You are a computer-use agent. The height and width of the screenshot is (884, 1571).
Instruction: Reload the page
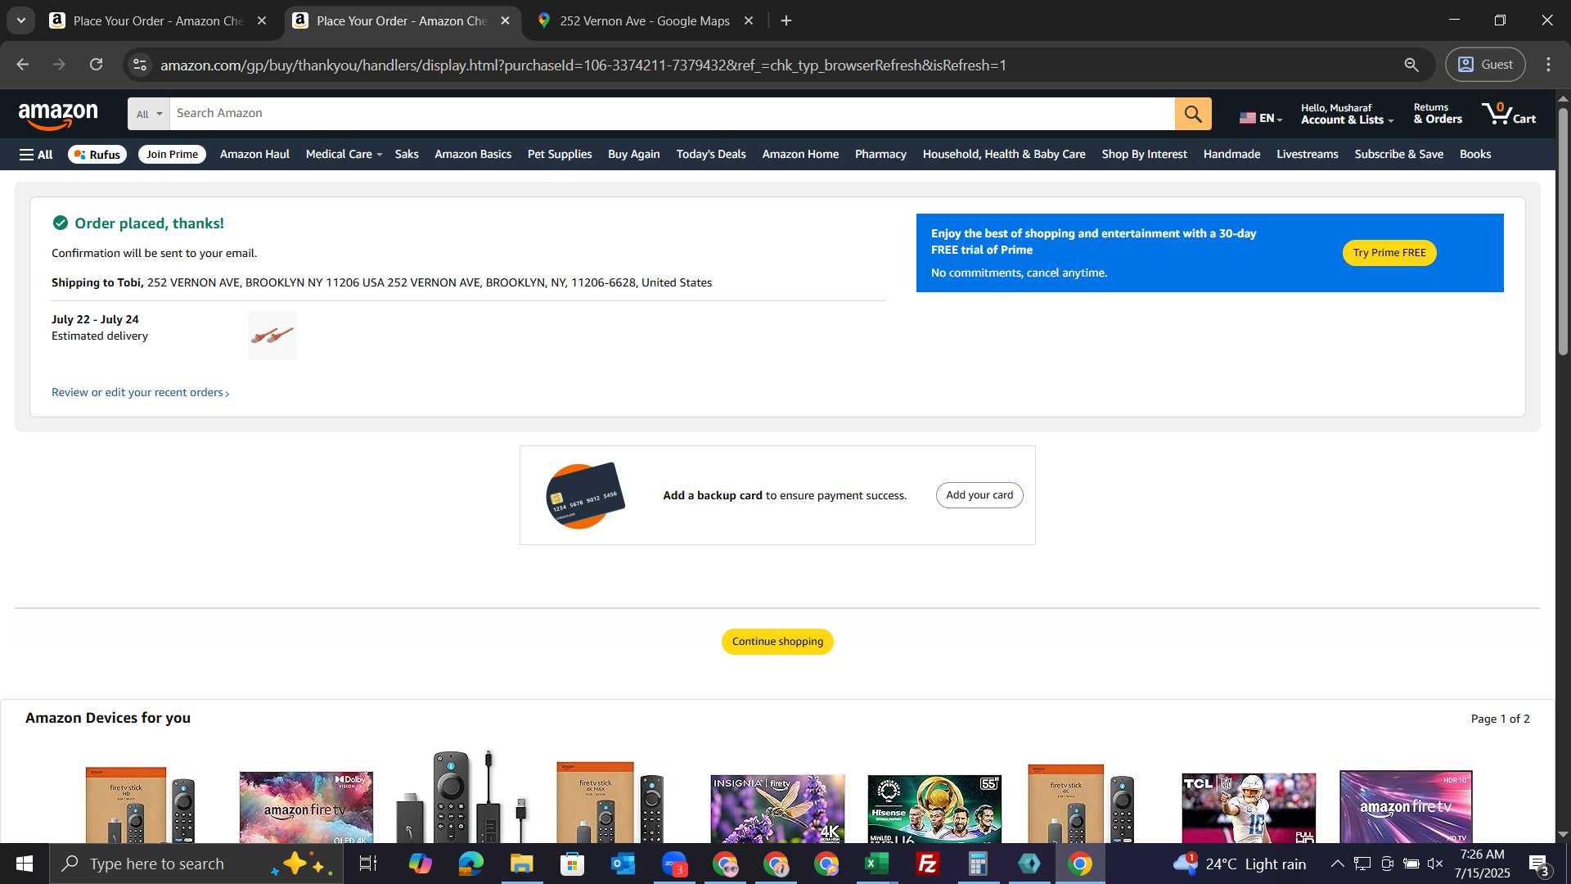click(x=97, y=65)
